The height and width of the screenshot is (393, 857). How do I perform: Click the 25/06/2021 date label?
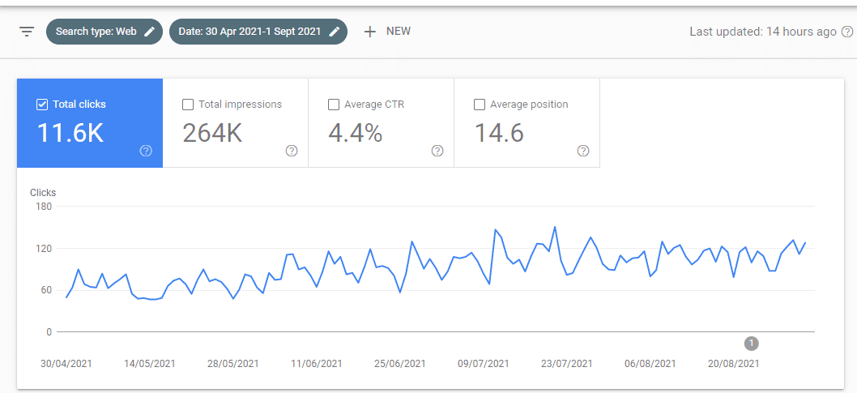coord(400,364)
